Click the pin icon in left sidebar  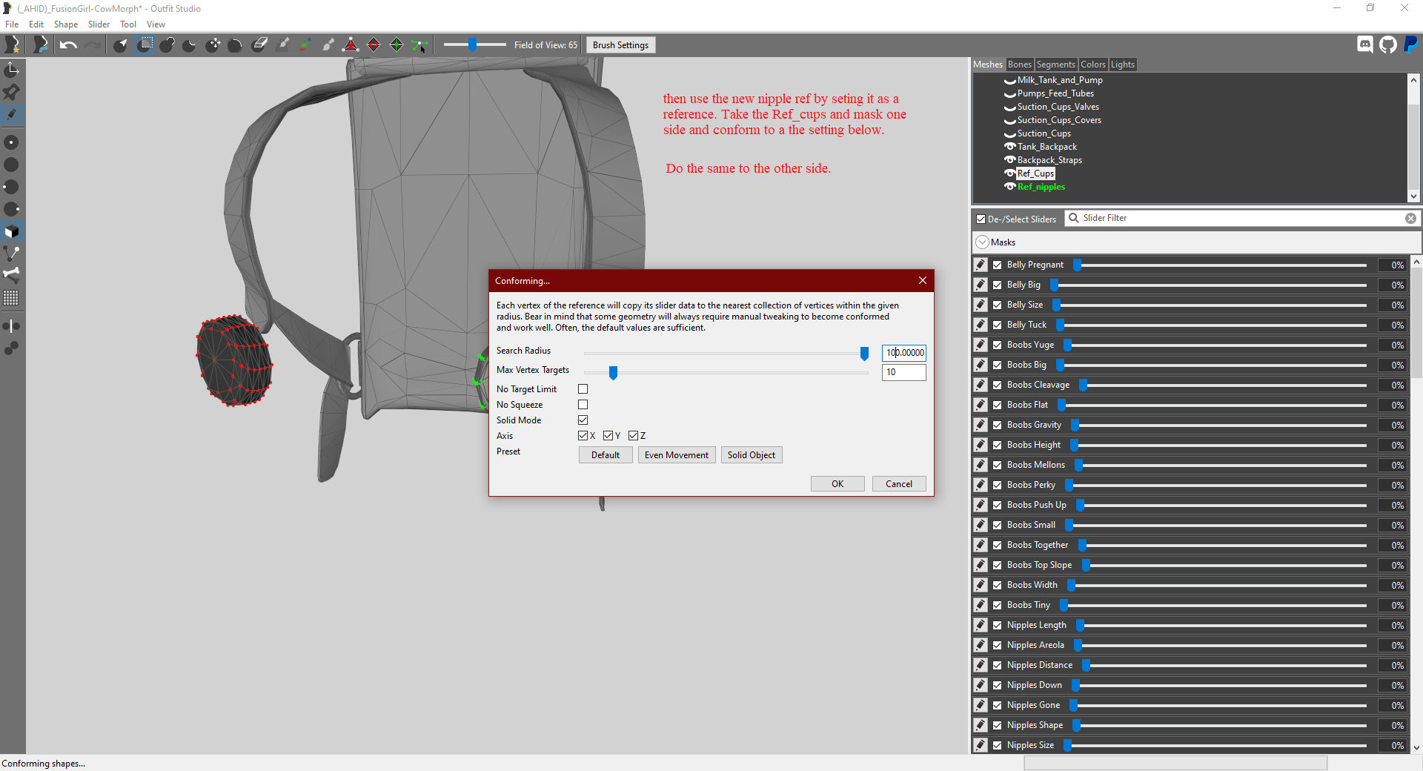(11, 92)
